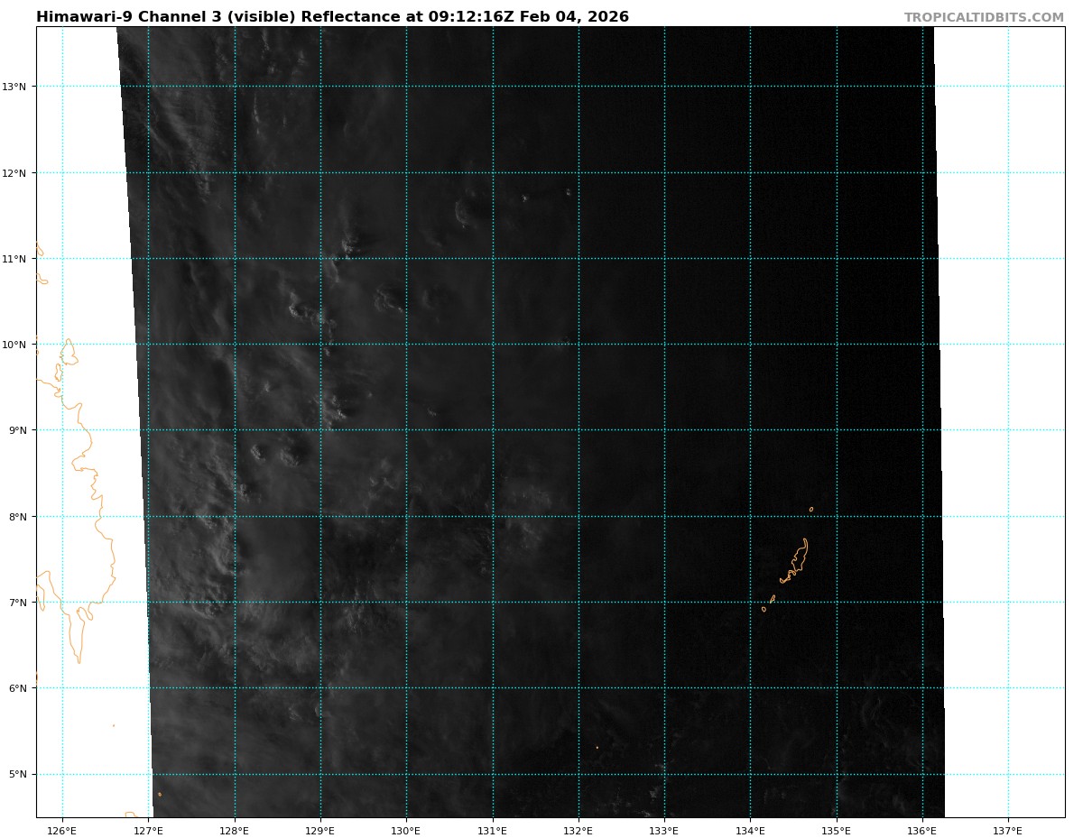Click the 135°E longitude label
The image size is (1083, 838).
[x=837, y=830]
